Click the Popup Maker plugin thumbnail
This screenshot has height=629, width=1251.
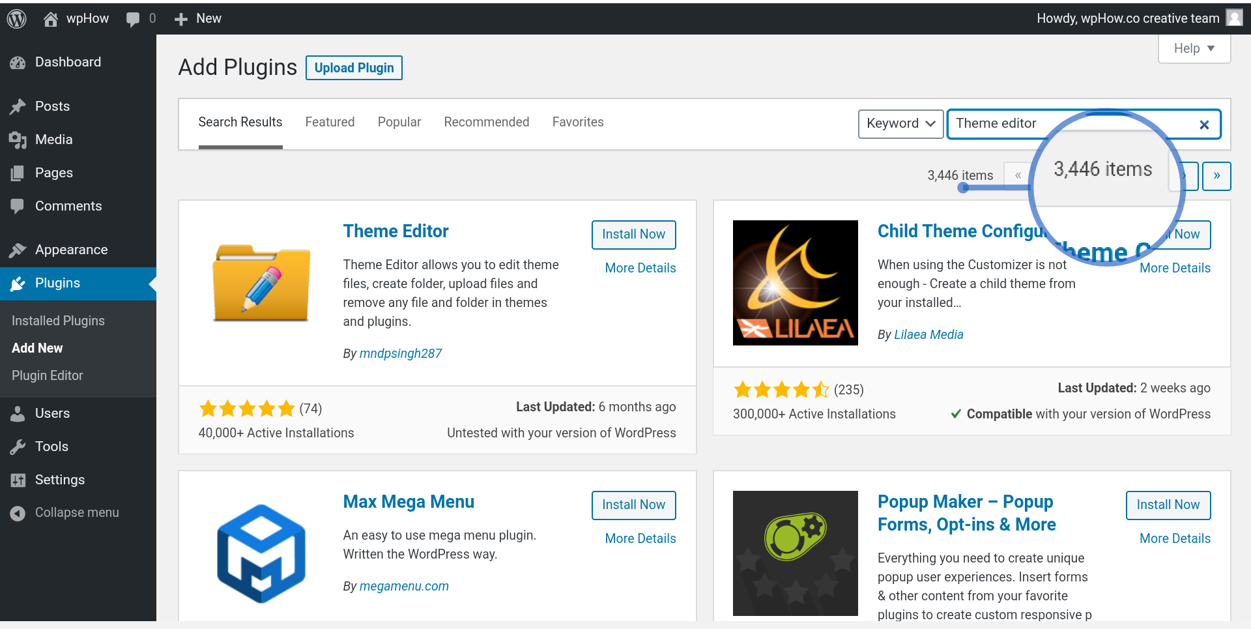pos(796,553)
